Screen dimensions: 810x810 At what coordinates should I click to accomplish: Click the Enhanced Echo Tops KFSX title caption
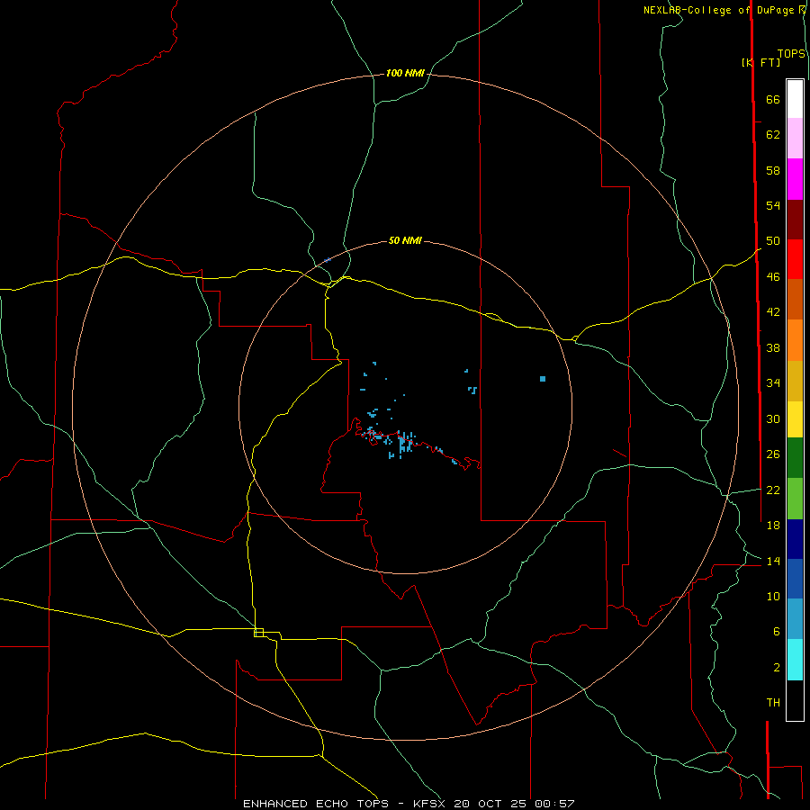(x=409, y=804)
